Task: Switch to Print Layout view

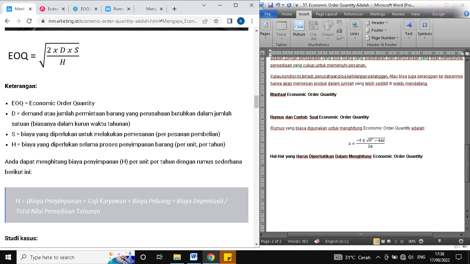Action: click(x=377, y=241)
